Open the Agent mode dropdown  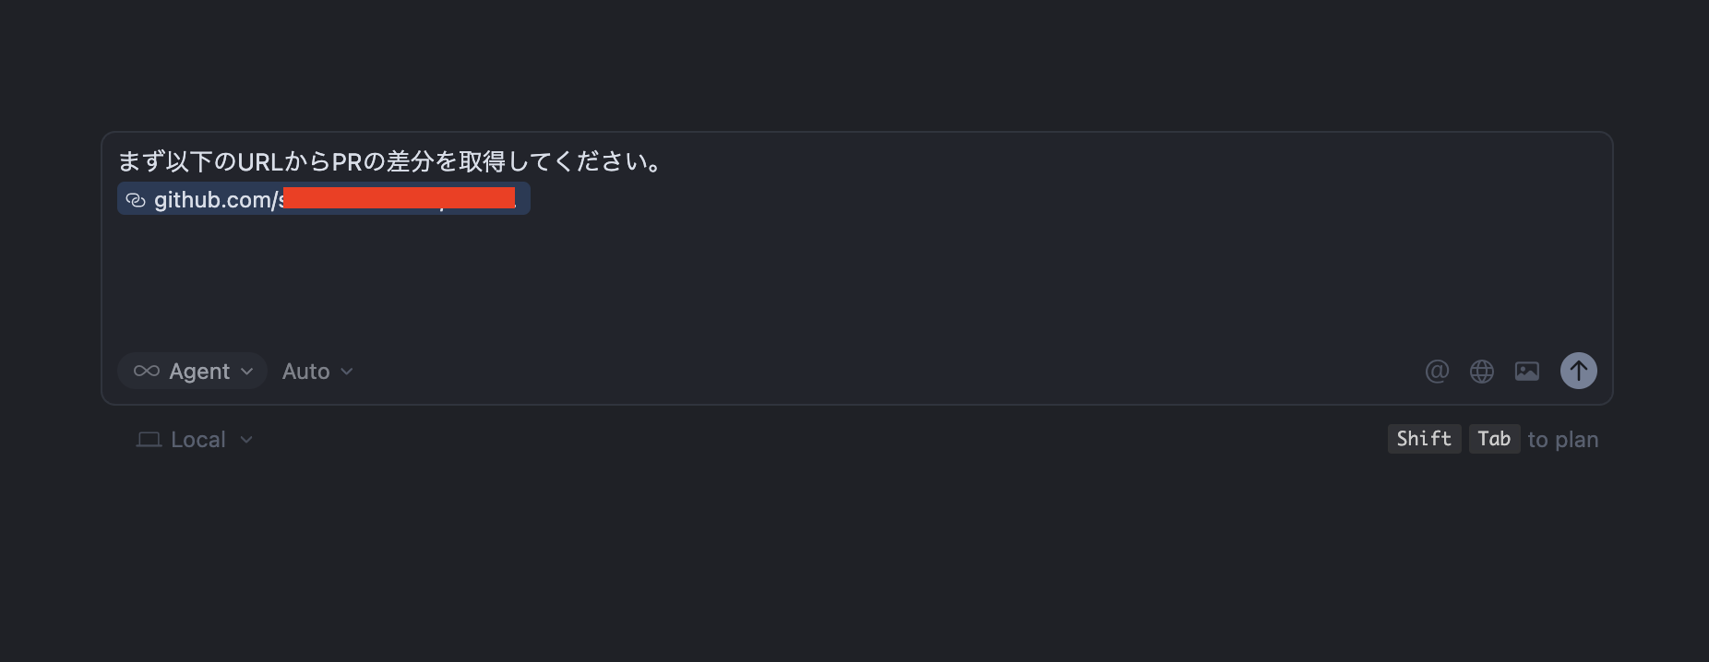(246, 371)
